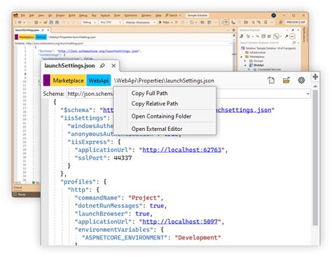The image size is (332, 257).
Task: Click the copy file icon in path bar
Action: [271, 81]
